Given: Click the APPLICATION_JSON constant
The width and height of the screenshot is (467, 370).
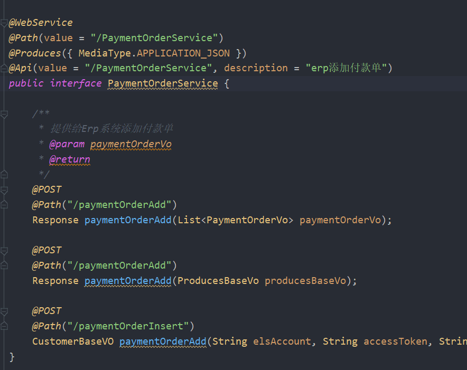Looking at the screenshot, I should tap(183, 53).
